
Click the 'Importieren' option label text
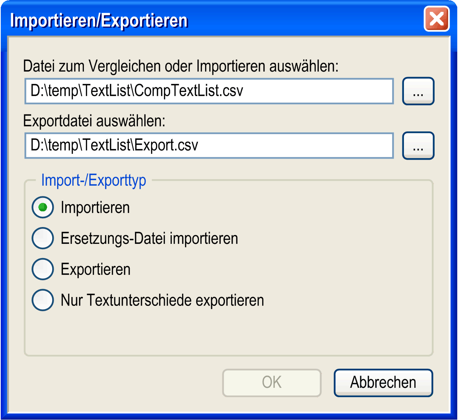pos(95,208)
